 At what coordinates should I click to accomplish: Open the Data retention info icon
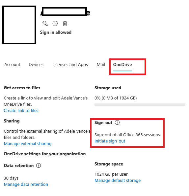[39, 165]
